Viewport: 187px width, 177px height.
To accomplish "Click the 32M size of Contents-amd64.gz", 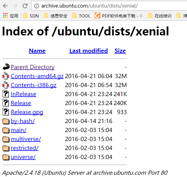I will (121, 76).
